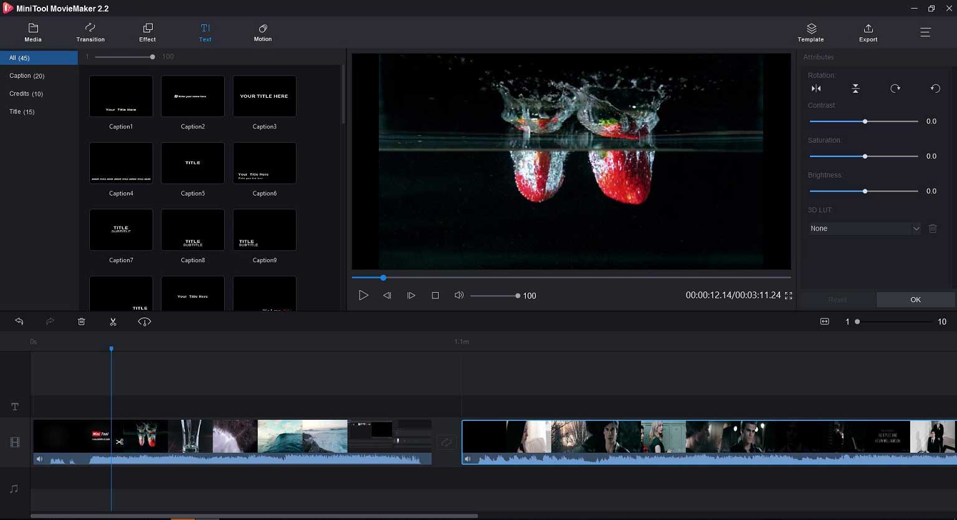The height and width of the screenshot is (520, 957).
Task: Mute the first video track's audio
Action: [39, 458]
